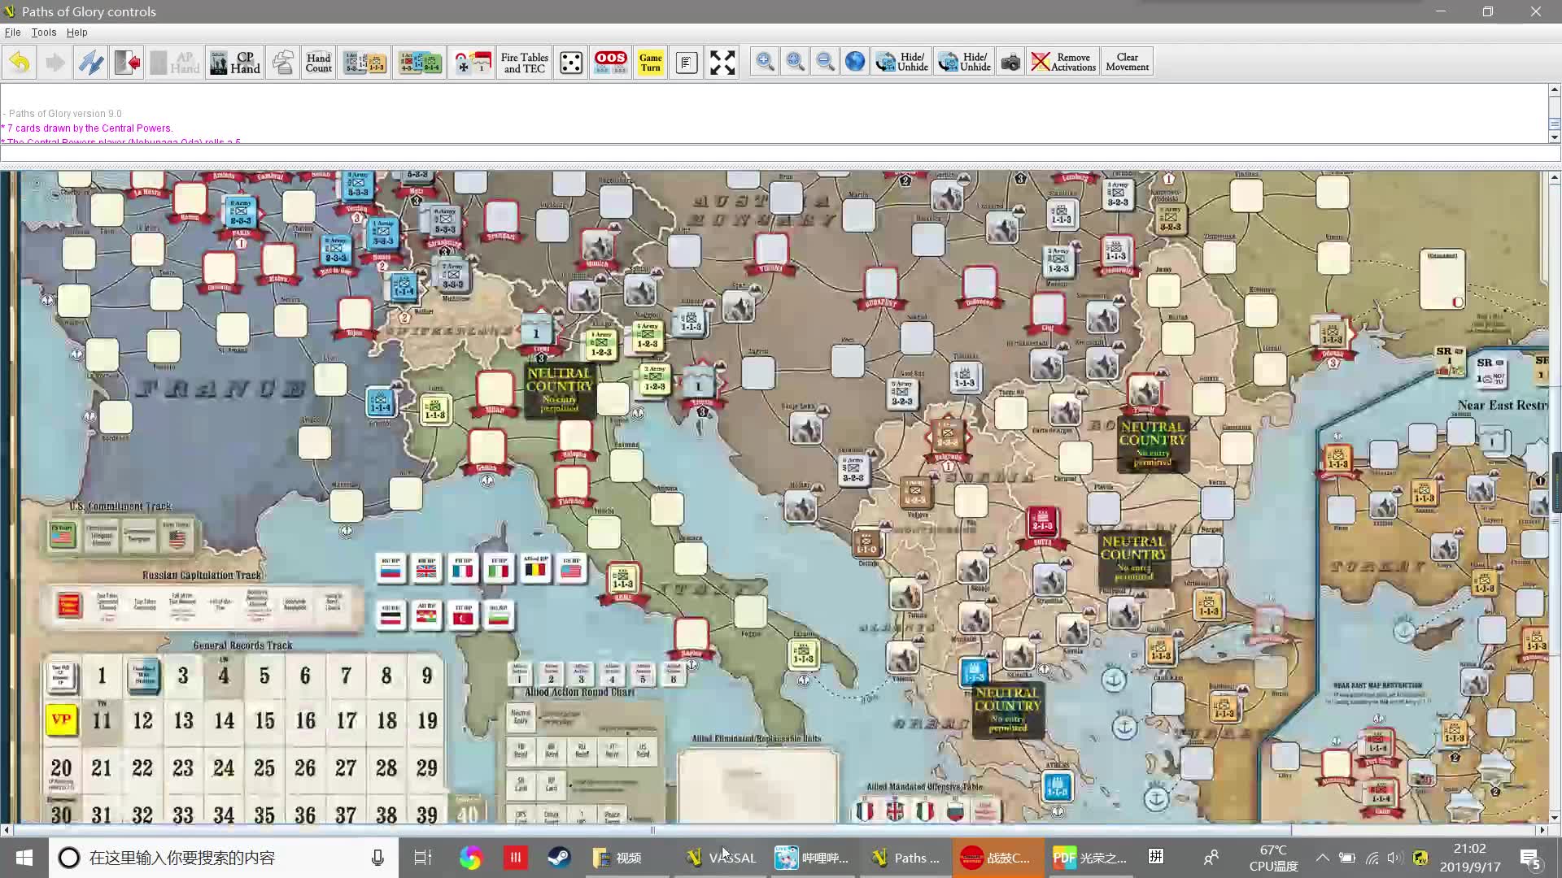The image size is (1562, 878).
Task: Click the blue globe overview icon
Action: click(x=855, y=63)
